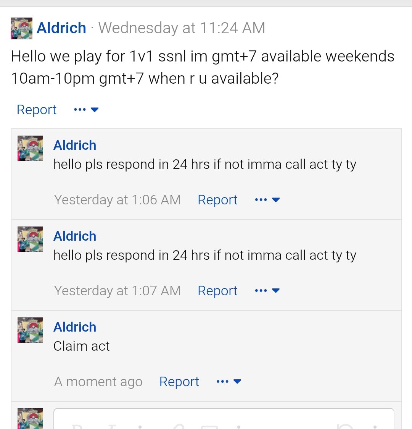The width and height of the screenshot is (412, 429).
Task: Open the Wednesday at 11:24 AM timestamp
Action: (182, 28)
